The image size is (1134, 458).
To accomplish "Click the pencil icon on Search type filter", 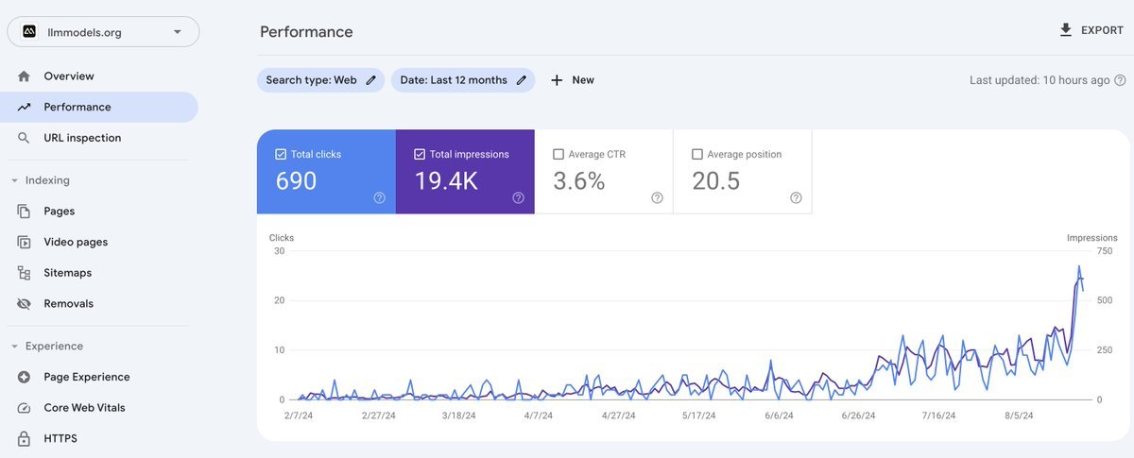I will tap(371, 80).
